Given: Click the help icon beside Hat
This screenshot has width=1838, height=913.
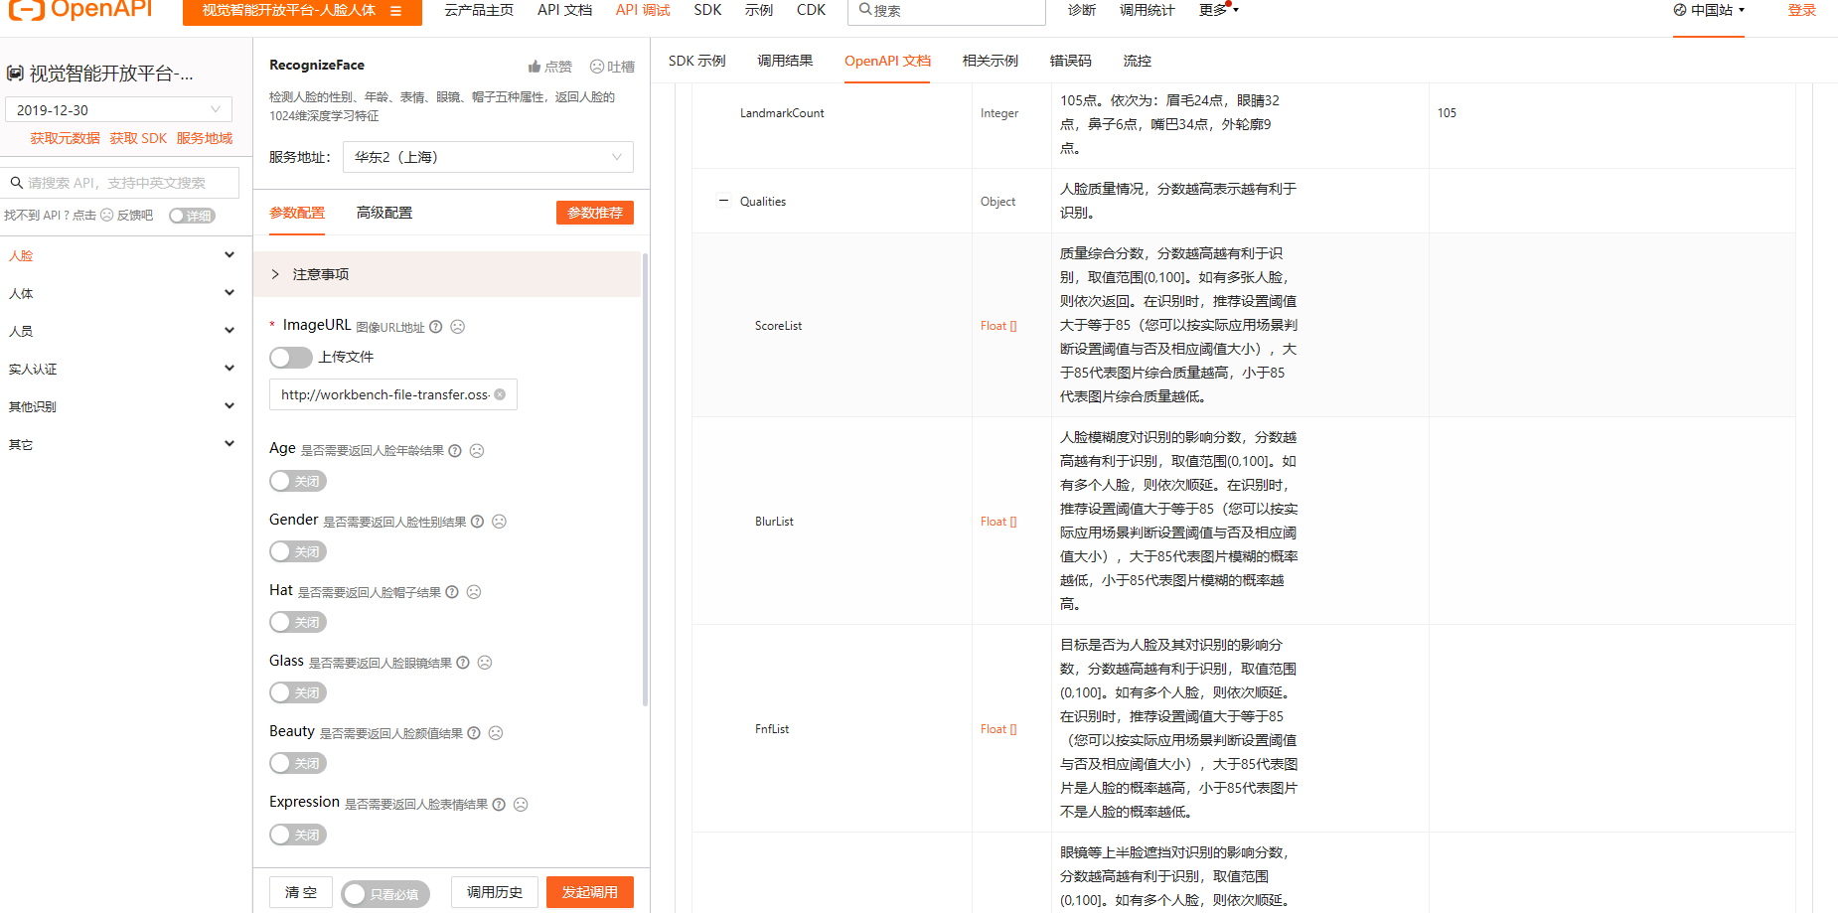Looking at the screenshot, I should point(452,592).
